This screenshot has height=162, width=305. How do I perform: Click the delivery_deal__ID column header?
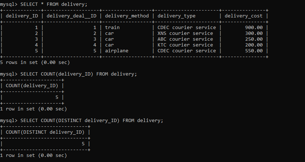tap(72, 16)
